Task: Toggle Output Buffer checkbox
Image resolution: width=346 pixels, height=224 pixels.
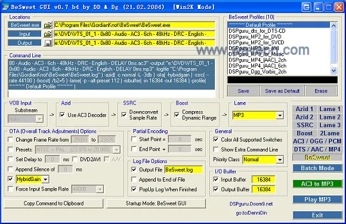Action: coord(216,189)
